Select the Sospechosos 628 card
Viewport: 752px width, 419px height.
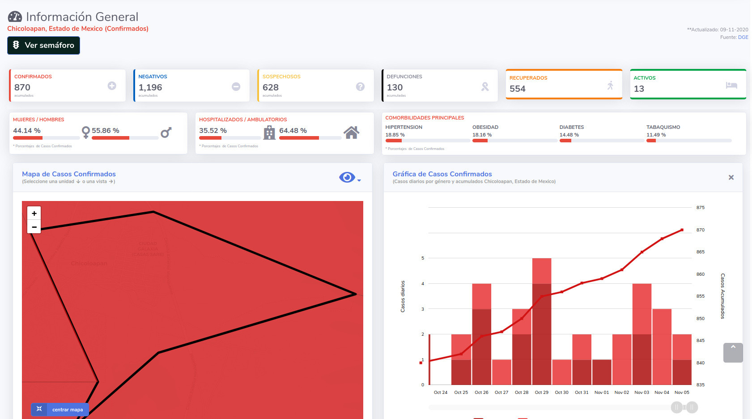pyautogui.click(x=316, y=86)
